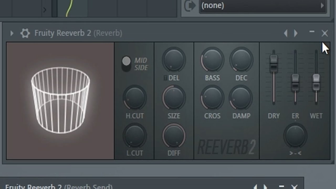Click the Fruity Reeverb 2 (Reverb Send) title
Screen dimensions: 336x189
[59, 186]
